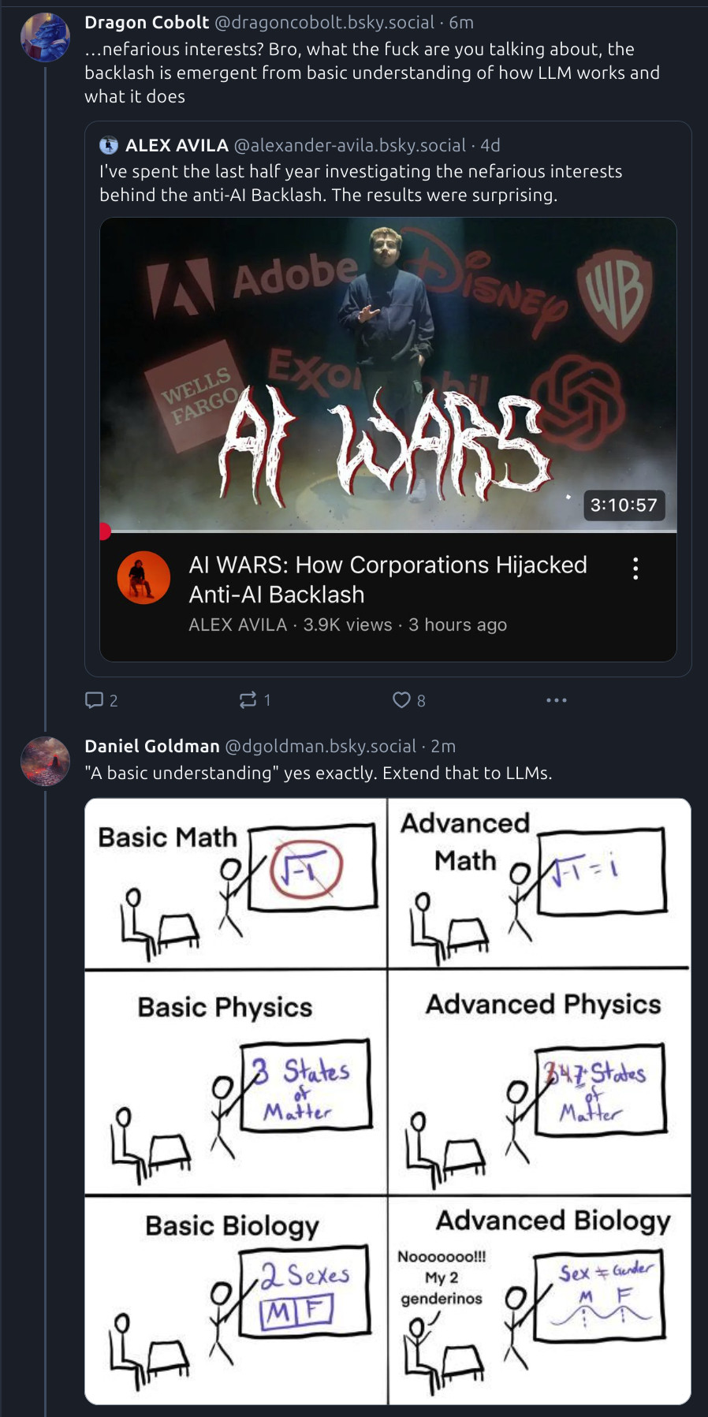Click the @dgoldman.bsky.social handle
The image size is (708, 1417).
(x=321, y=746)
